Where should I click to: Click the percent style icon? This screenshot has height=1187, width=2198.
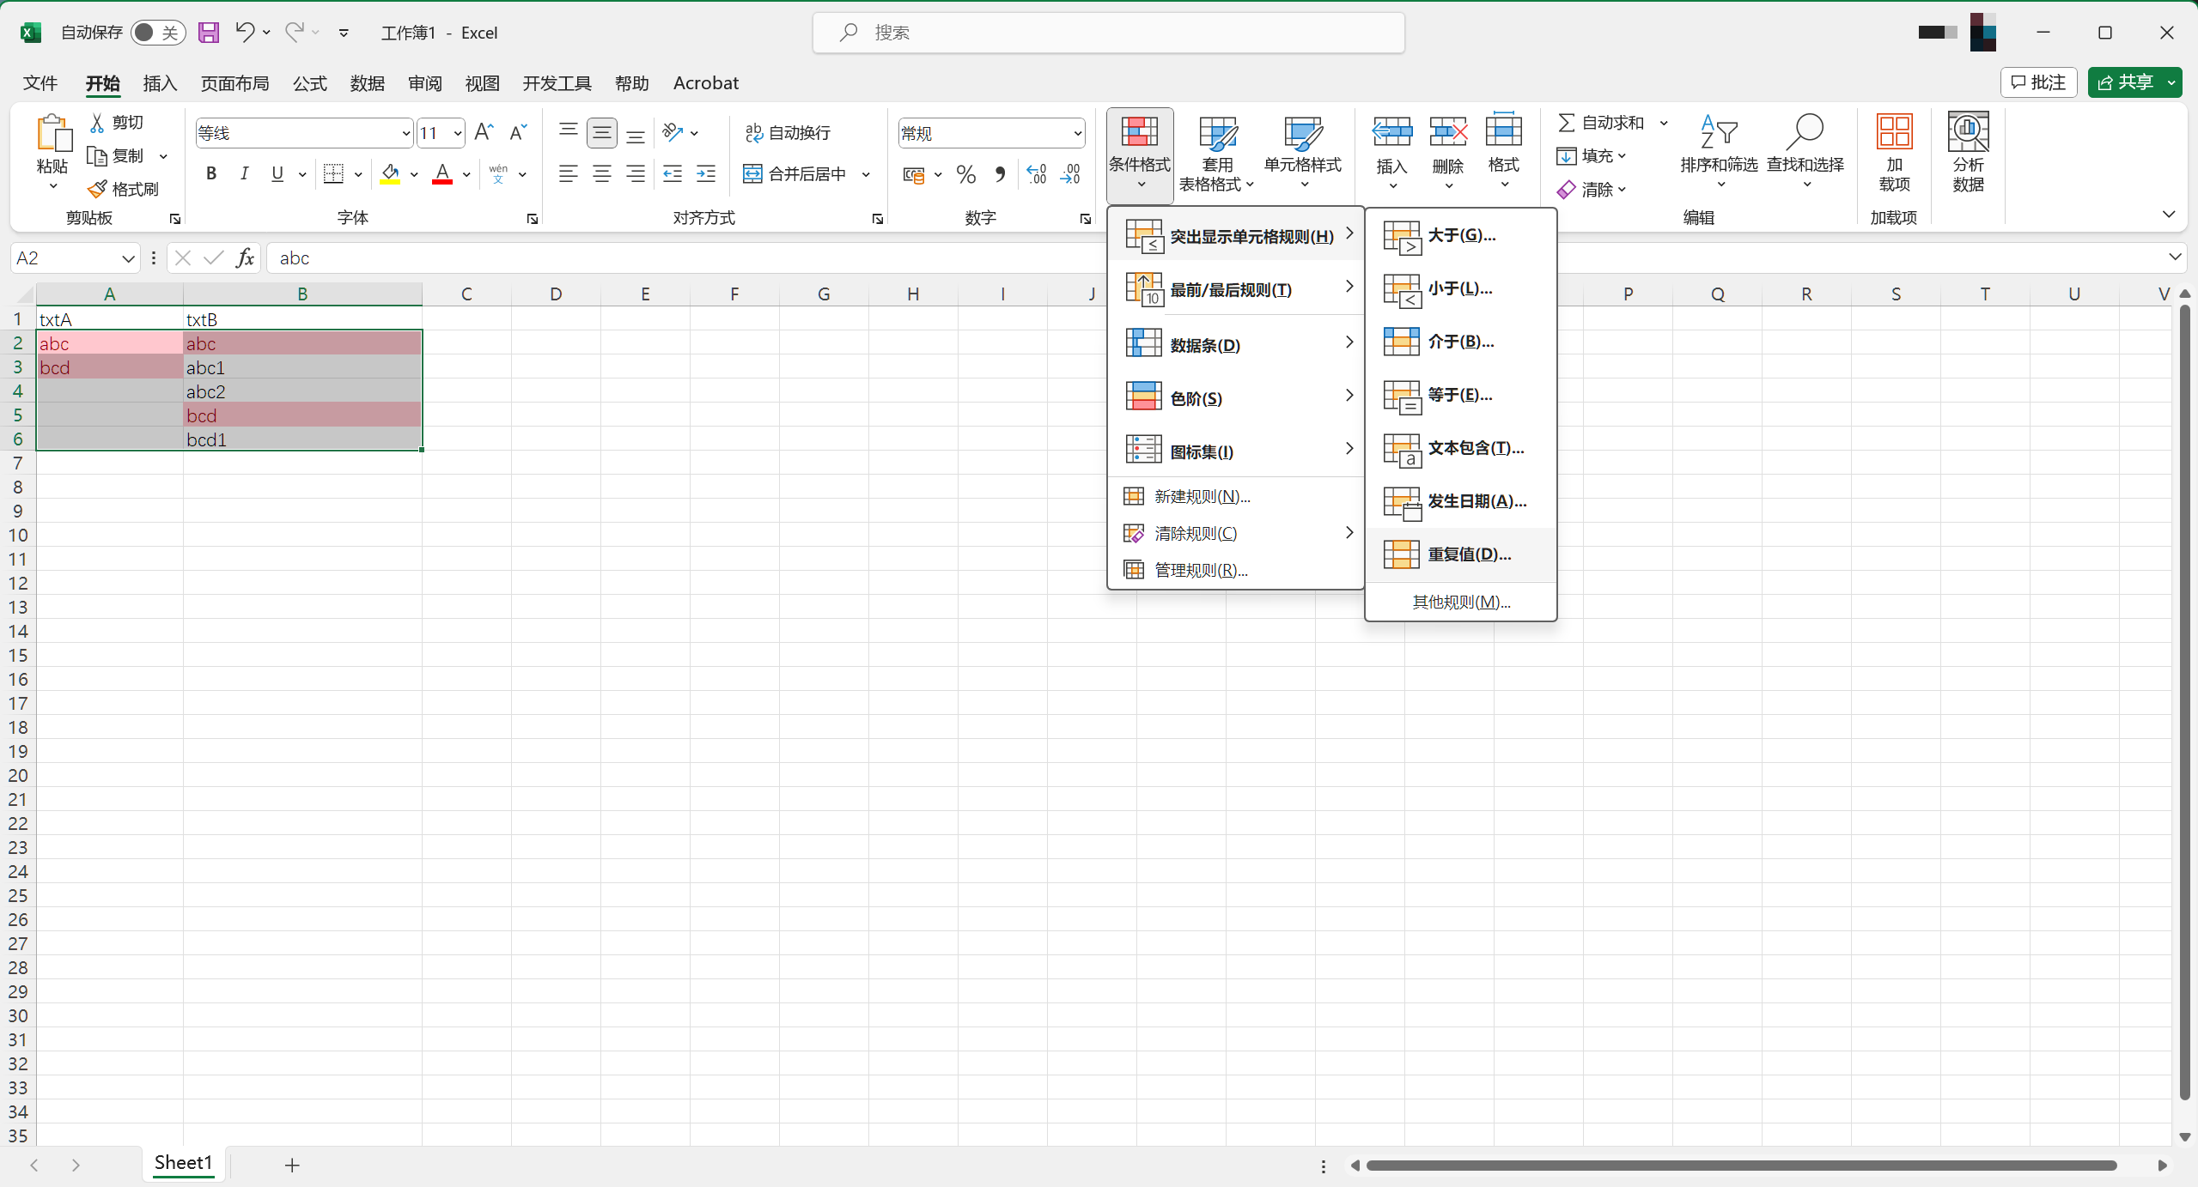coord(965,175)
